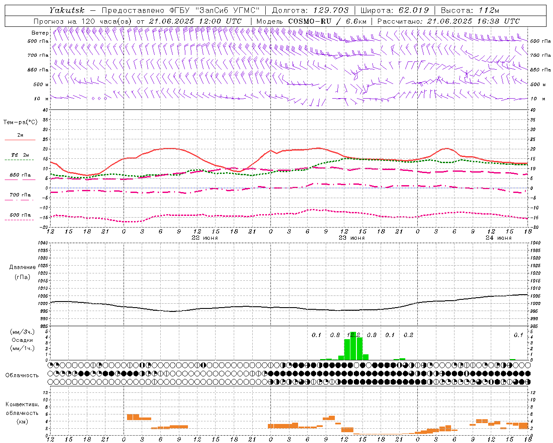Click the '(км)' unit under convective cloud label

pyautogui.click(x=22, y=421)
